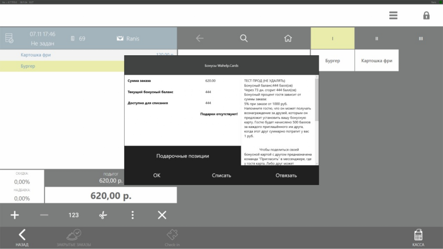Open order details checklist icon

pos(9,38)
